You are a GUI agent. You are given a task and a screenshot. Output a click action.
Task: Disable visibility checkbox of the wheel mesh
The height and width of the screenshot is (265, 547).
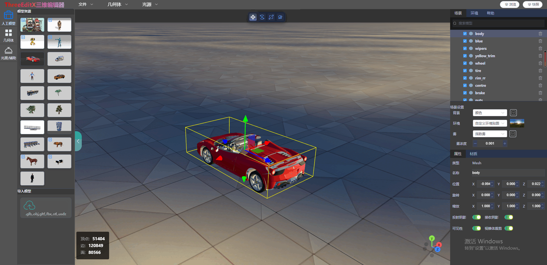465,63
